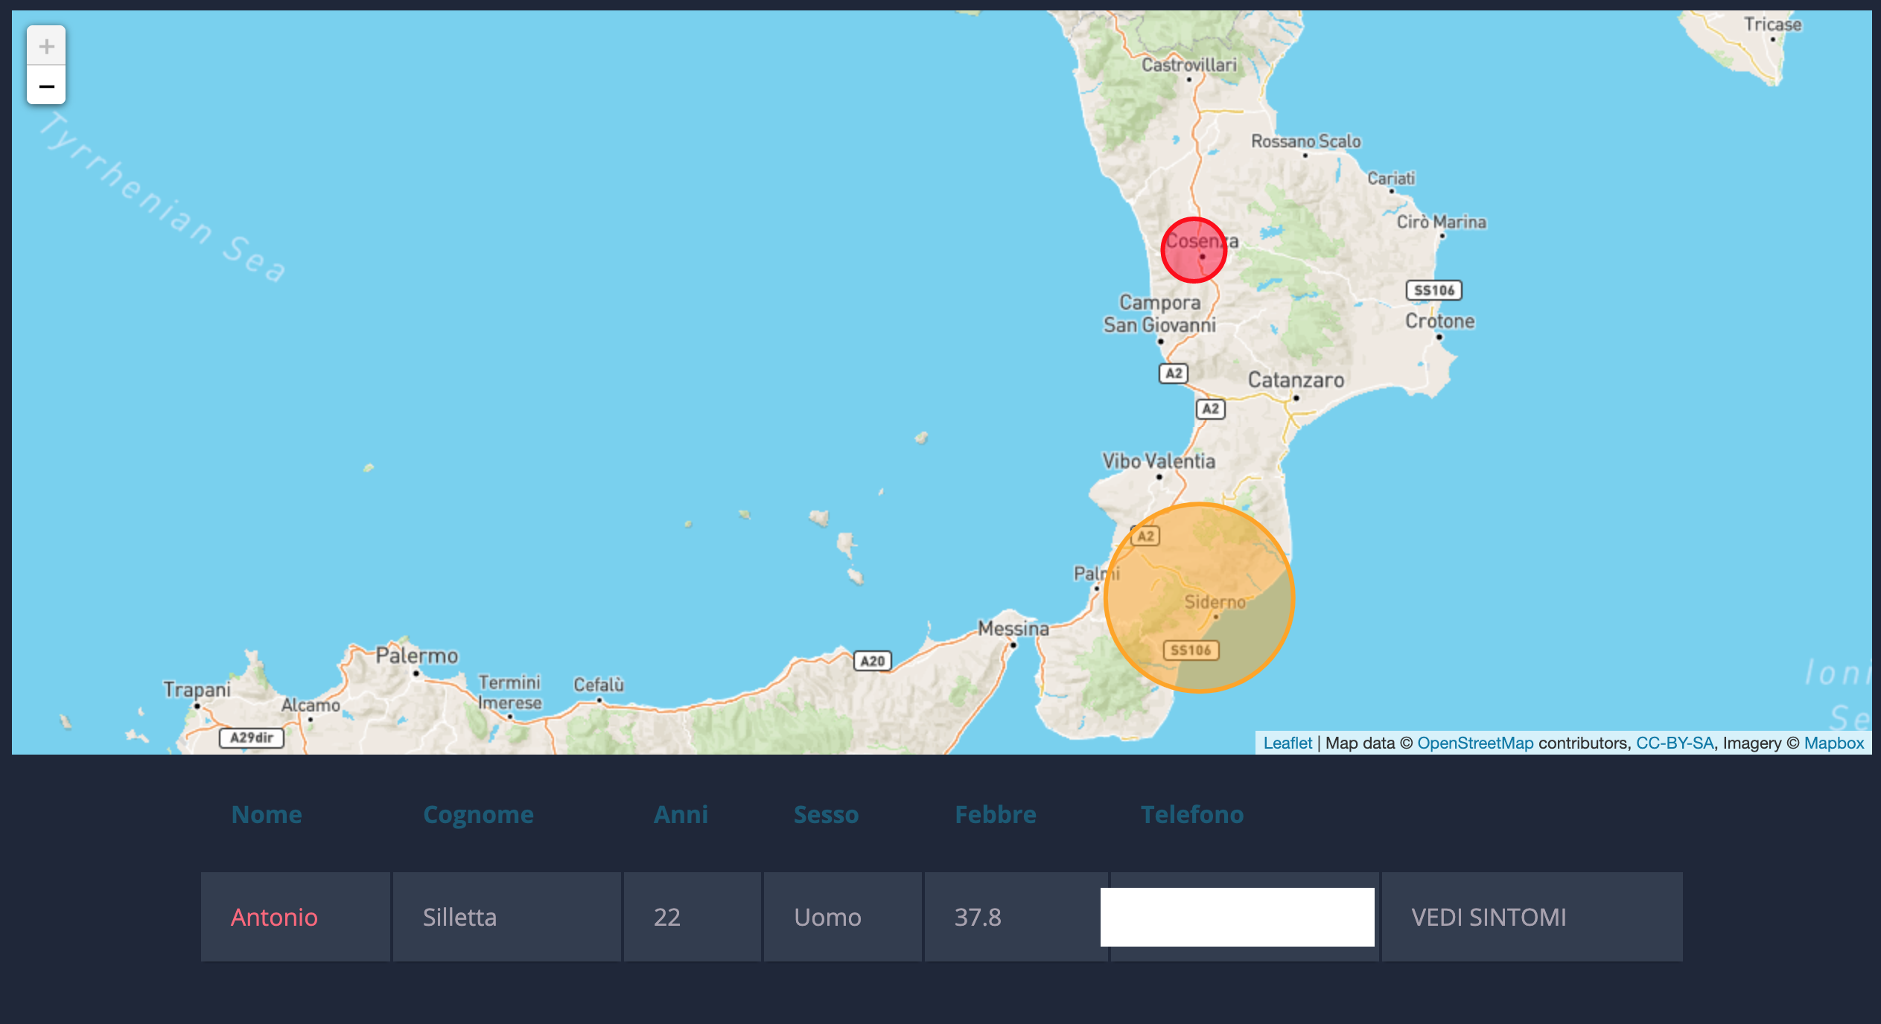Click the orange circle marker near Siderno
Viewport: 1881px width, 1024px height.
(1199, 598)
